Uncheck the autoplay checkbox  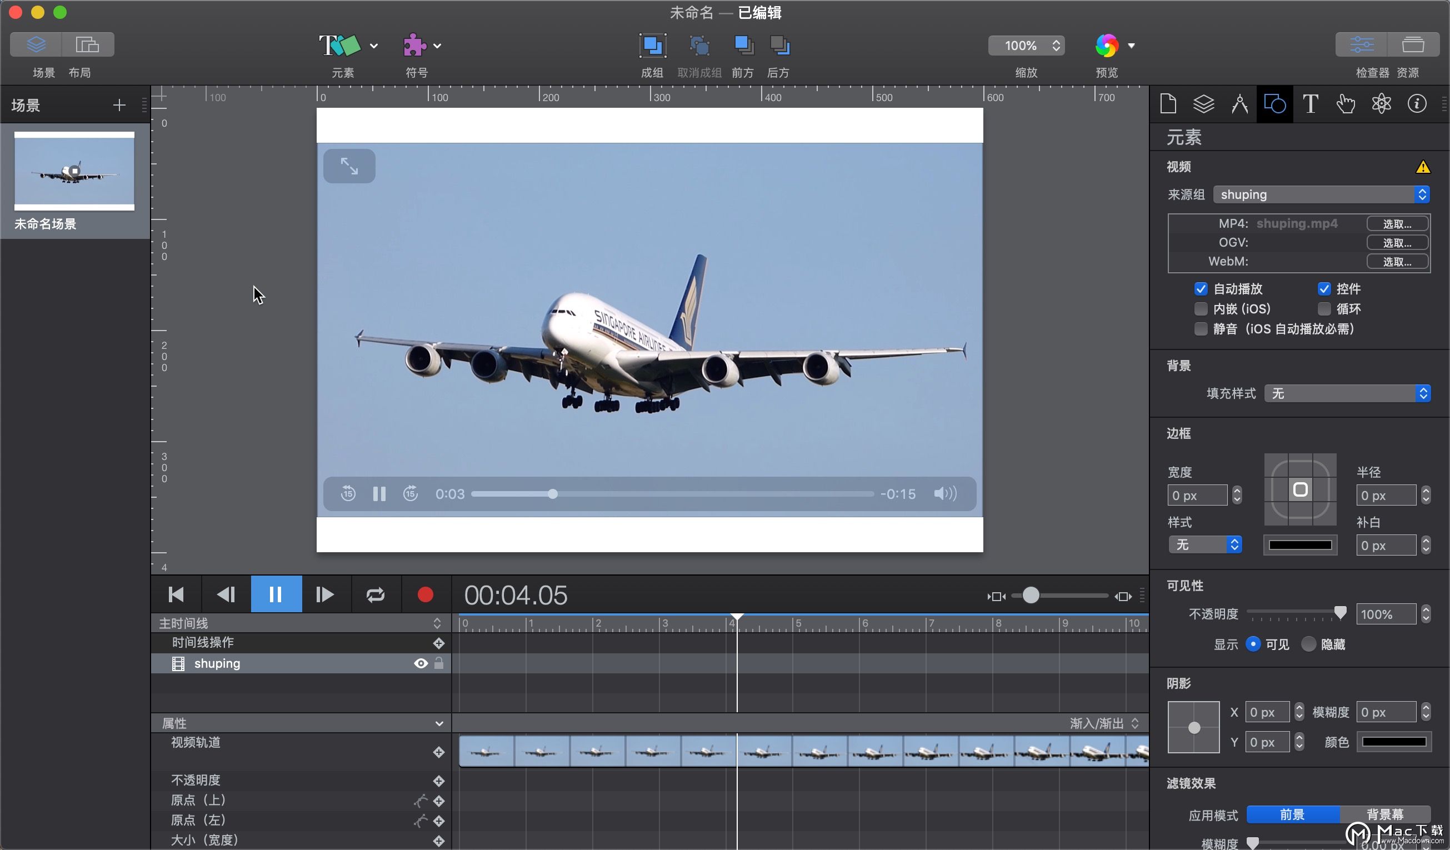(1201, 288)
